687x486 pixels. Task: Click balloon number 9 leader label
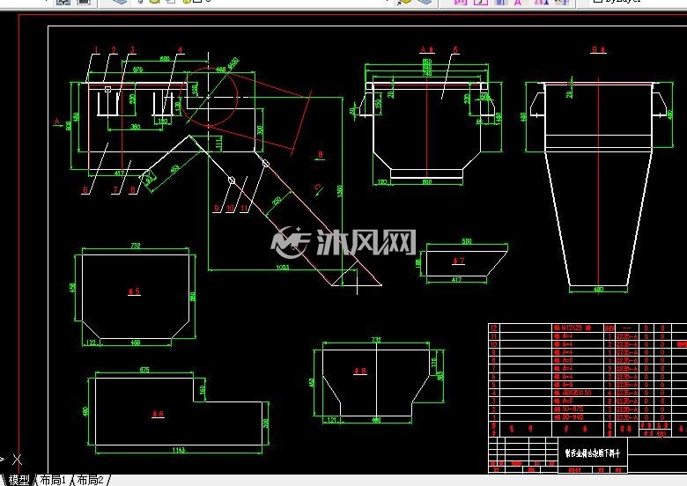217,209
